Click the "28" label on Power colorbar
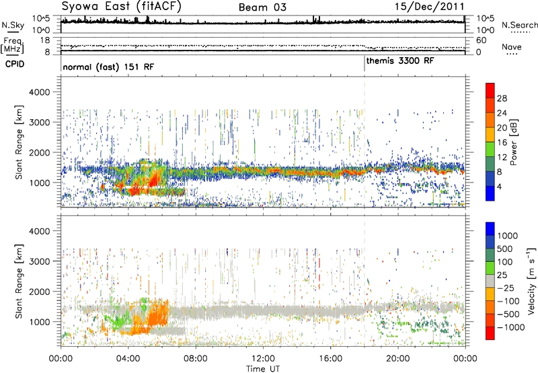 (502, 98)
